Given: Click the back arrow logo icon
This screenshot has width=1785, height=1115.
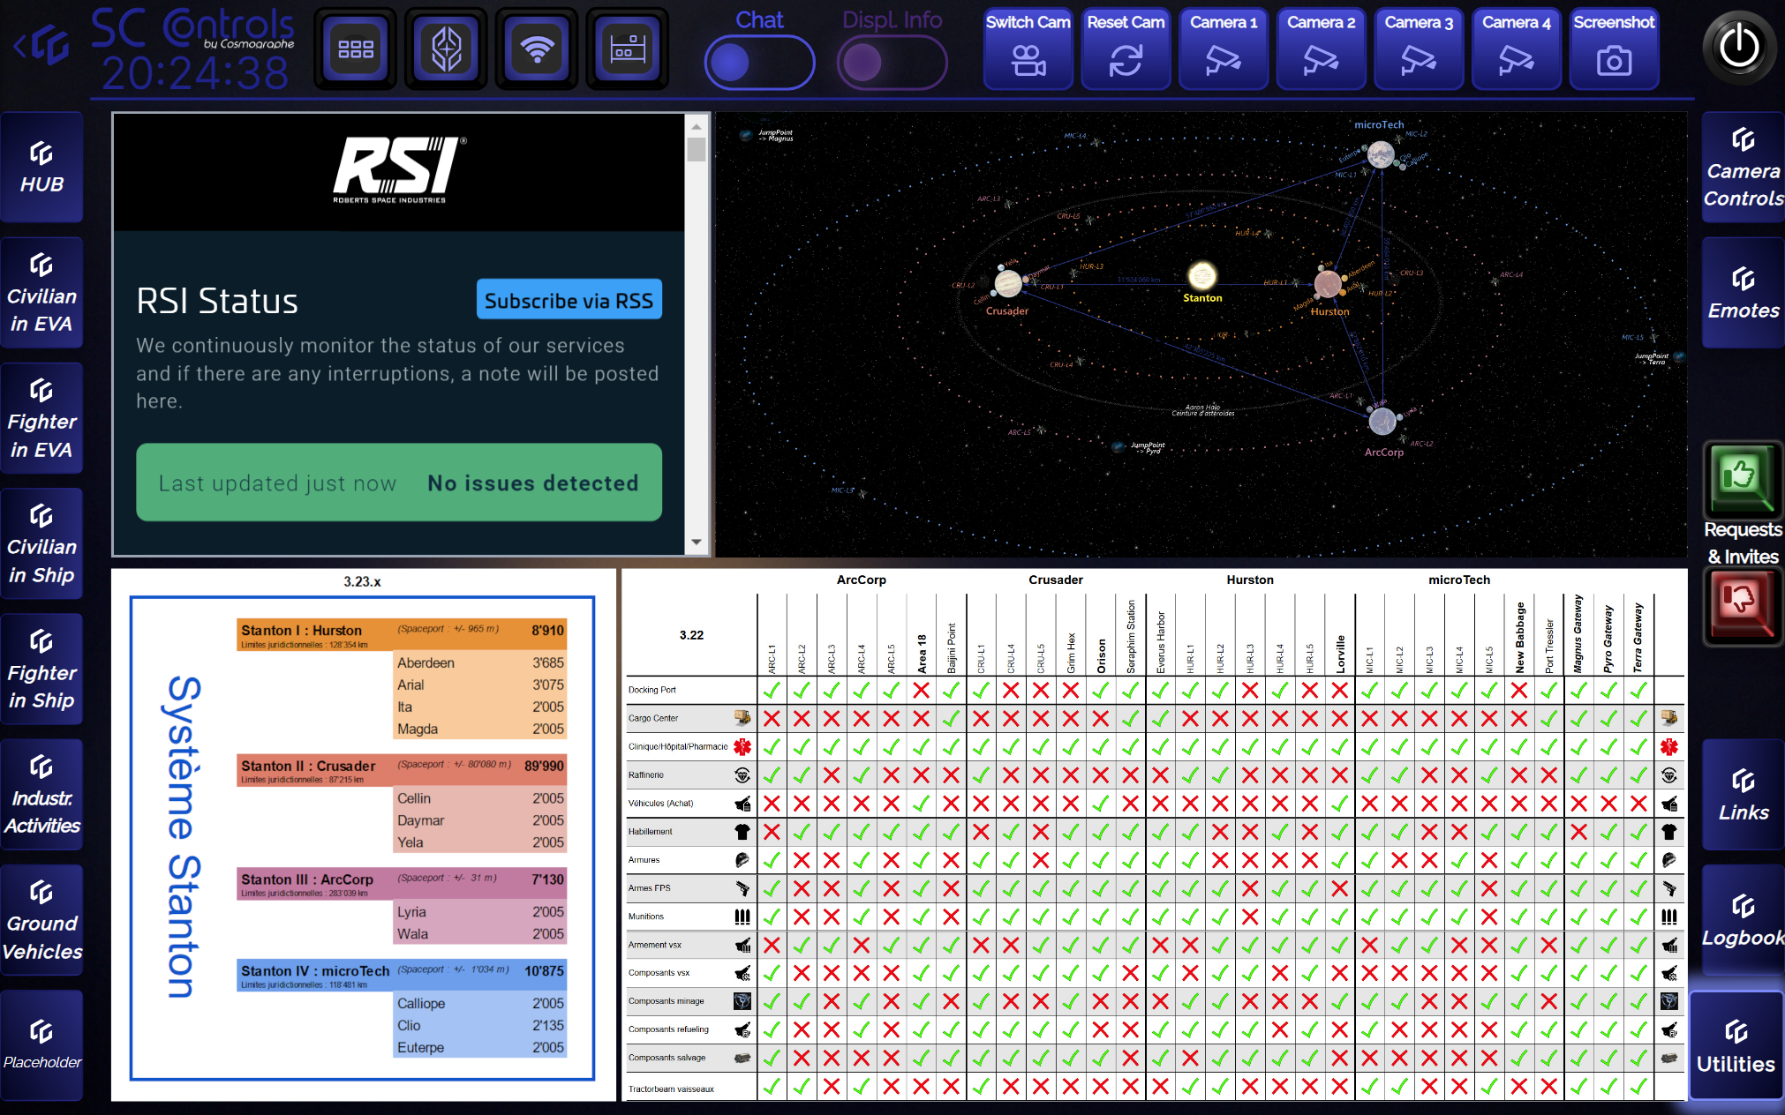Looking at the screenshot, I should click(41, 44).
